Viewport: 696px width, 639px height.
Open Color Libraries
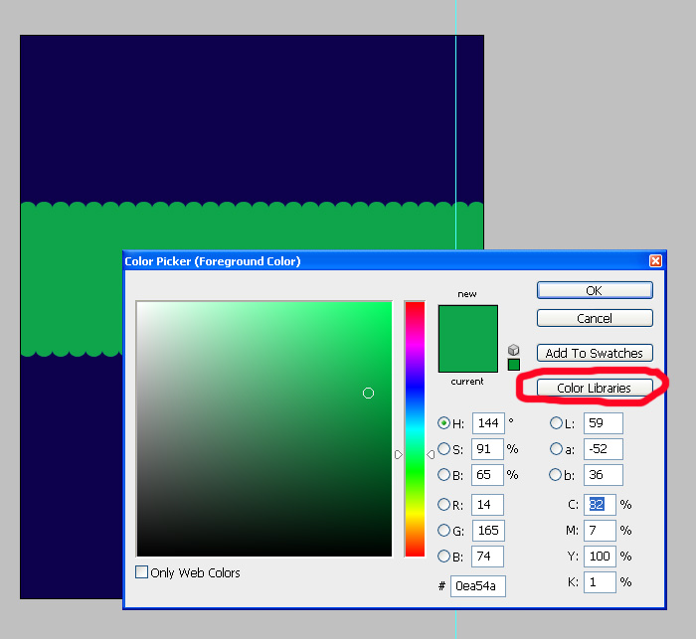click(595, 388)
